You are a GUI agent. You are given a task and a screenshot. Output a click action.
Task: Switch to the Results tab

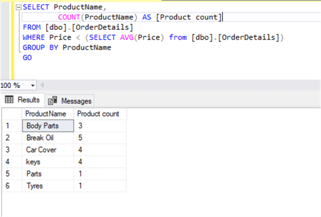22,100
